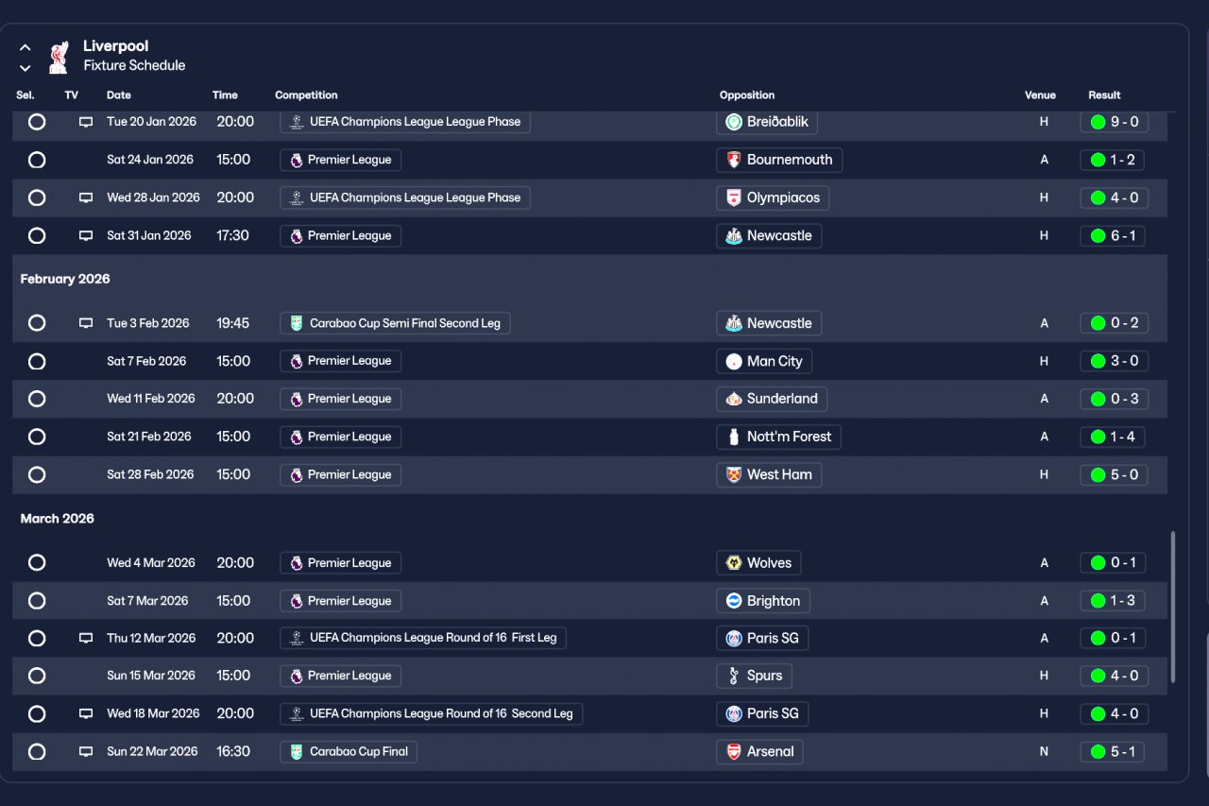Click the Premier League logo on the Bournemouth row
1209x806 pixels.
pyautogui.click(x=297, y=160)
